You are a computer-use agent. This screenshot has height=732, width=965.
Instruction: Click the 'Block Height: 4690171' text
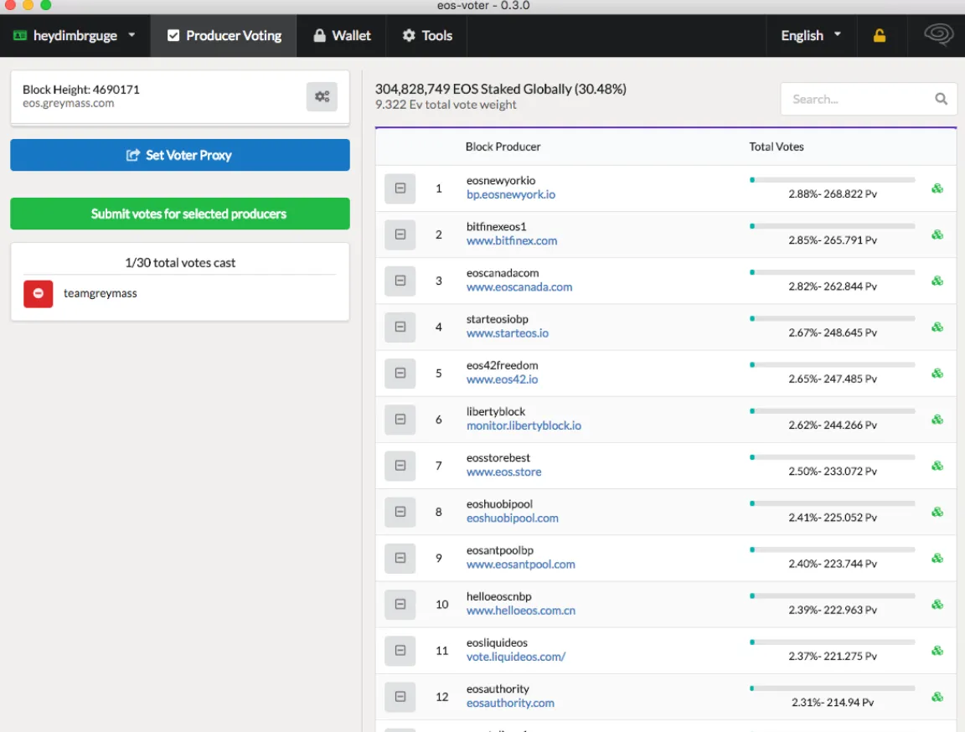point(81,89)
